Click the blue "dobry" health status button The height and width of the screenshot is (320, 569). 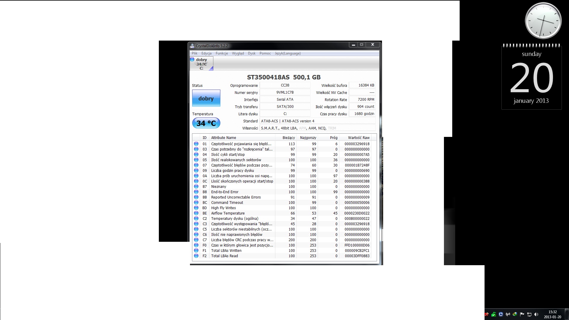click(x=206, y=98)
